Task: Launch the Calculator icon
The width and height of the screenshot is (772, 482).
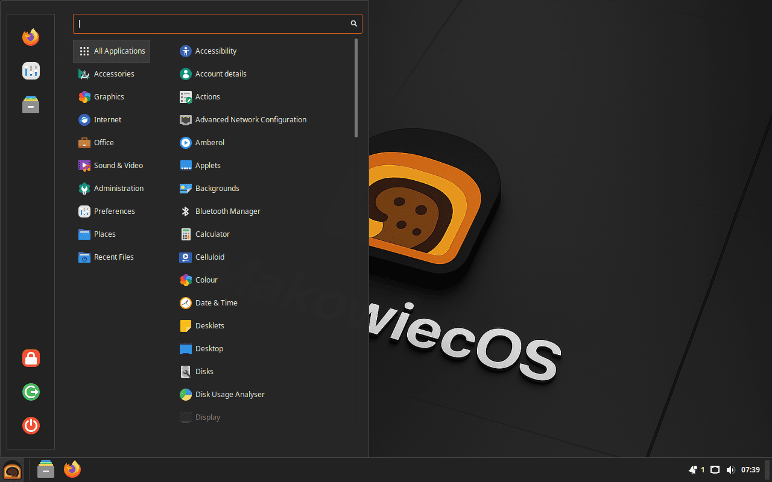Action: 186,234
